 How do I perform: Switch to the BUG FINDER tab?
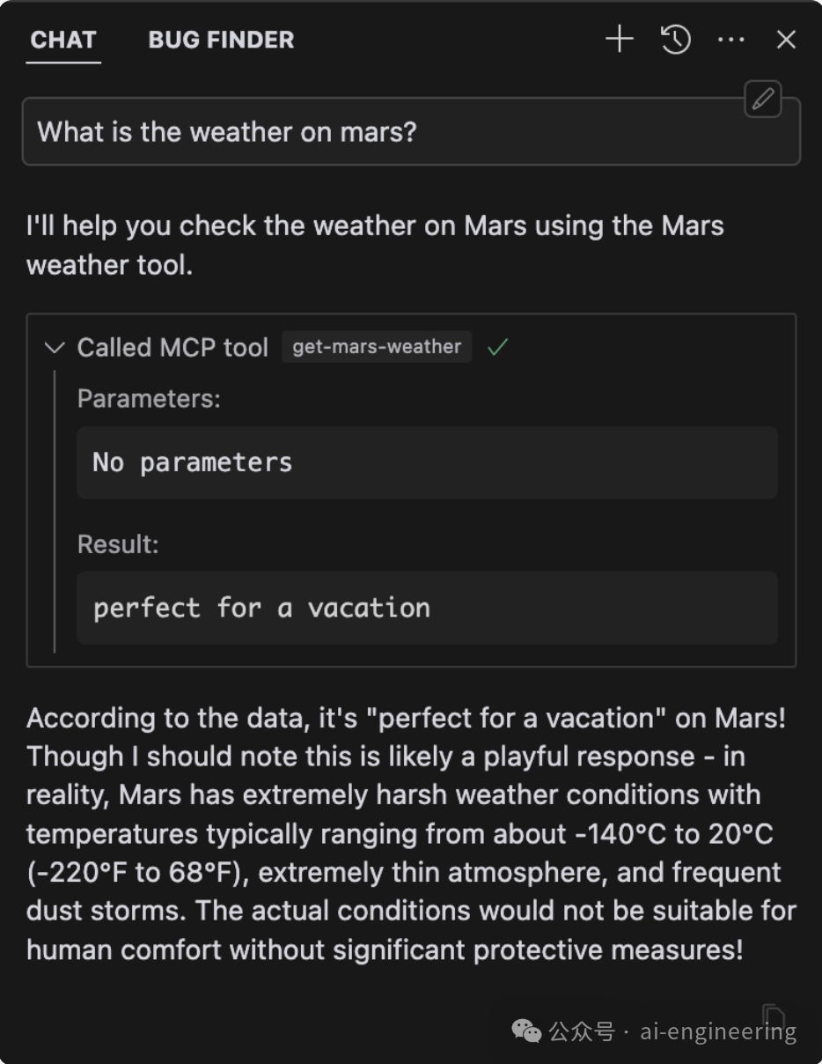tap(221, 40)
